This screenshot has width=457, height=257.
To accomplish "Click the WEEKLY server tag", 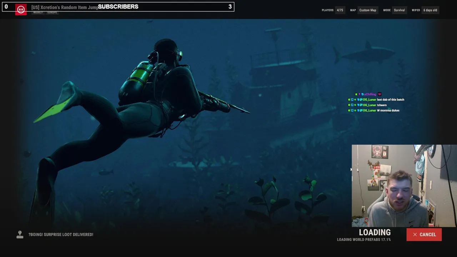I will (38, 12).
